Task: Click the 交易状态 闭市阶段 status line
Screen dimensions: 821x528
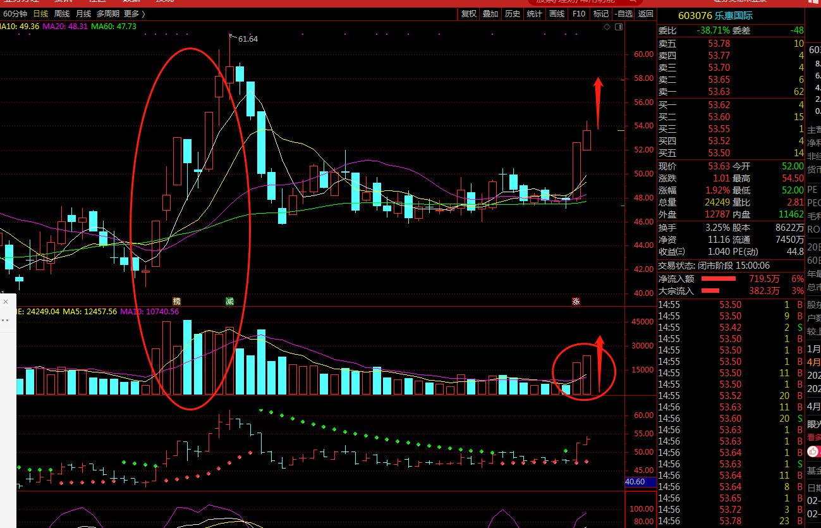Action: tap(714, 266)
